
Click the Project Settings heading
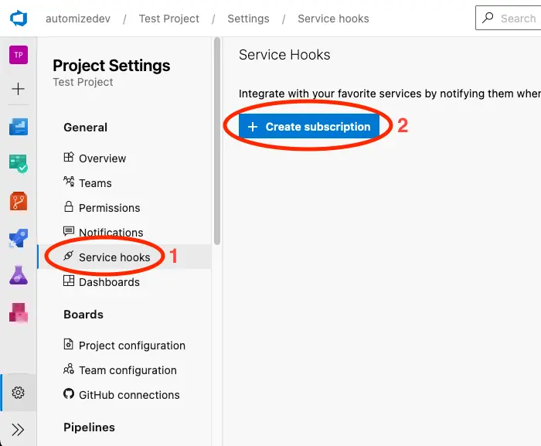(x=111, y=66)
